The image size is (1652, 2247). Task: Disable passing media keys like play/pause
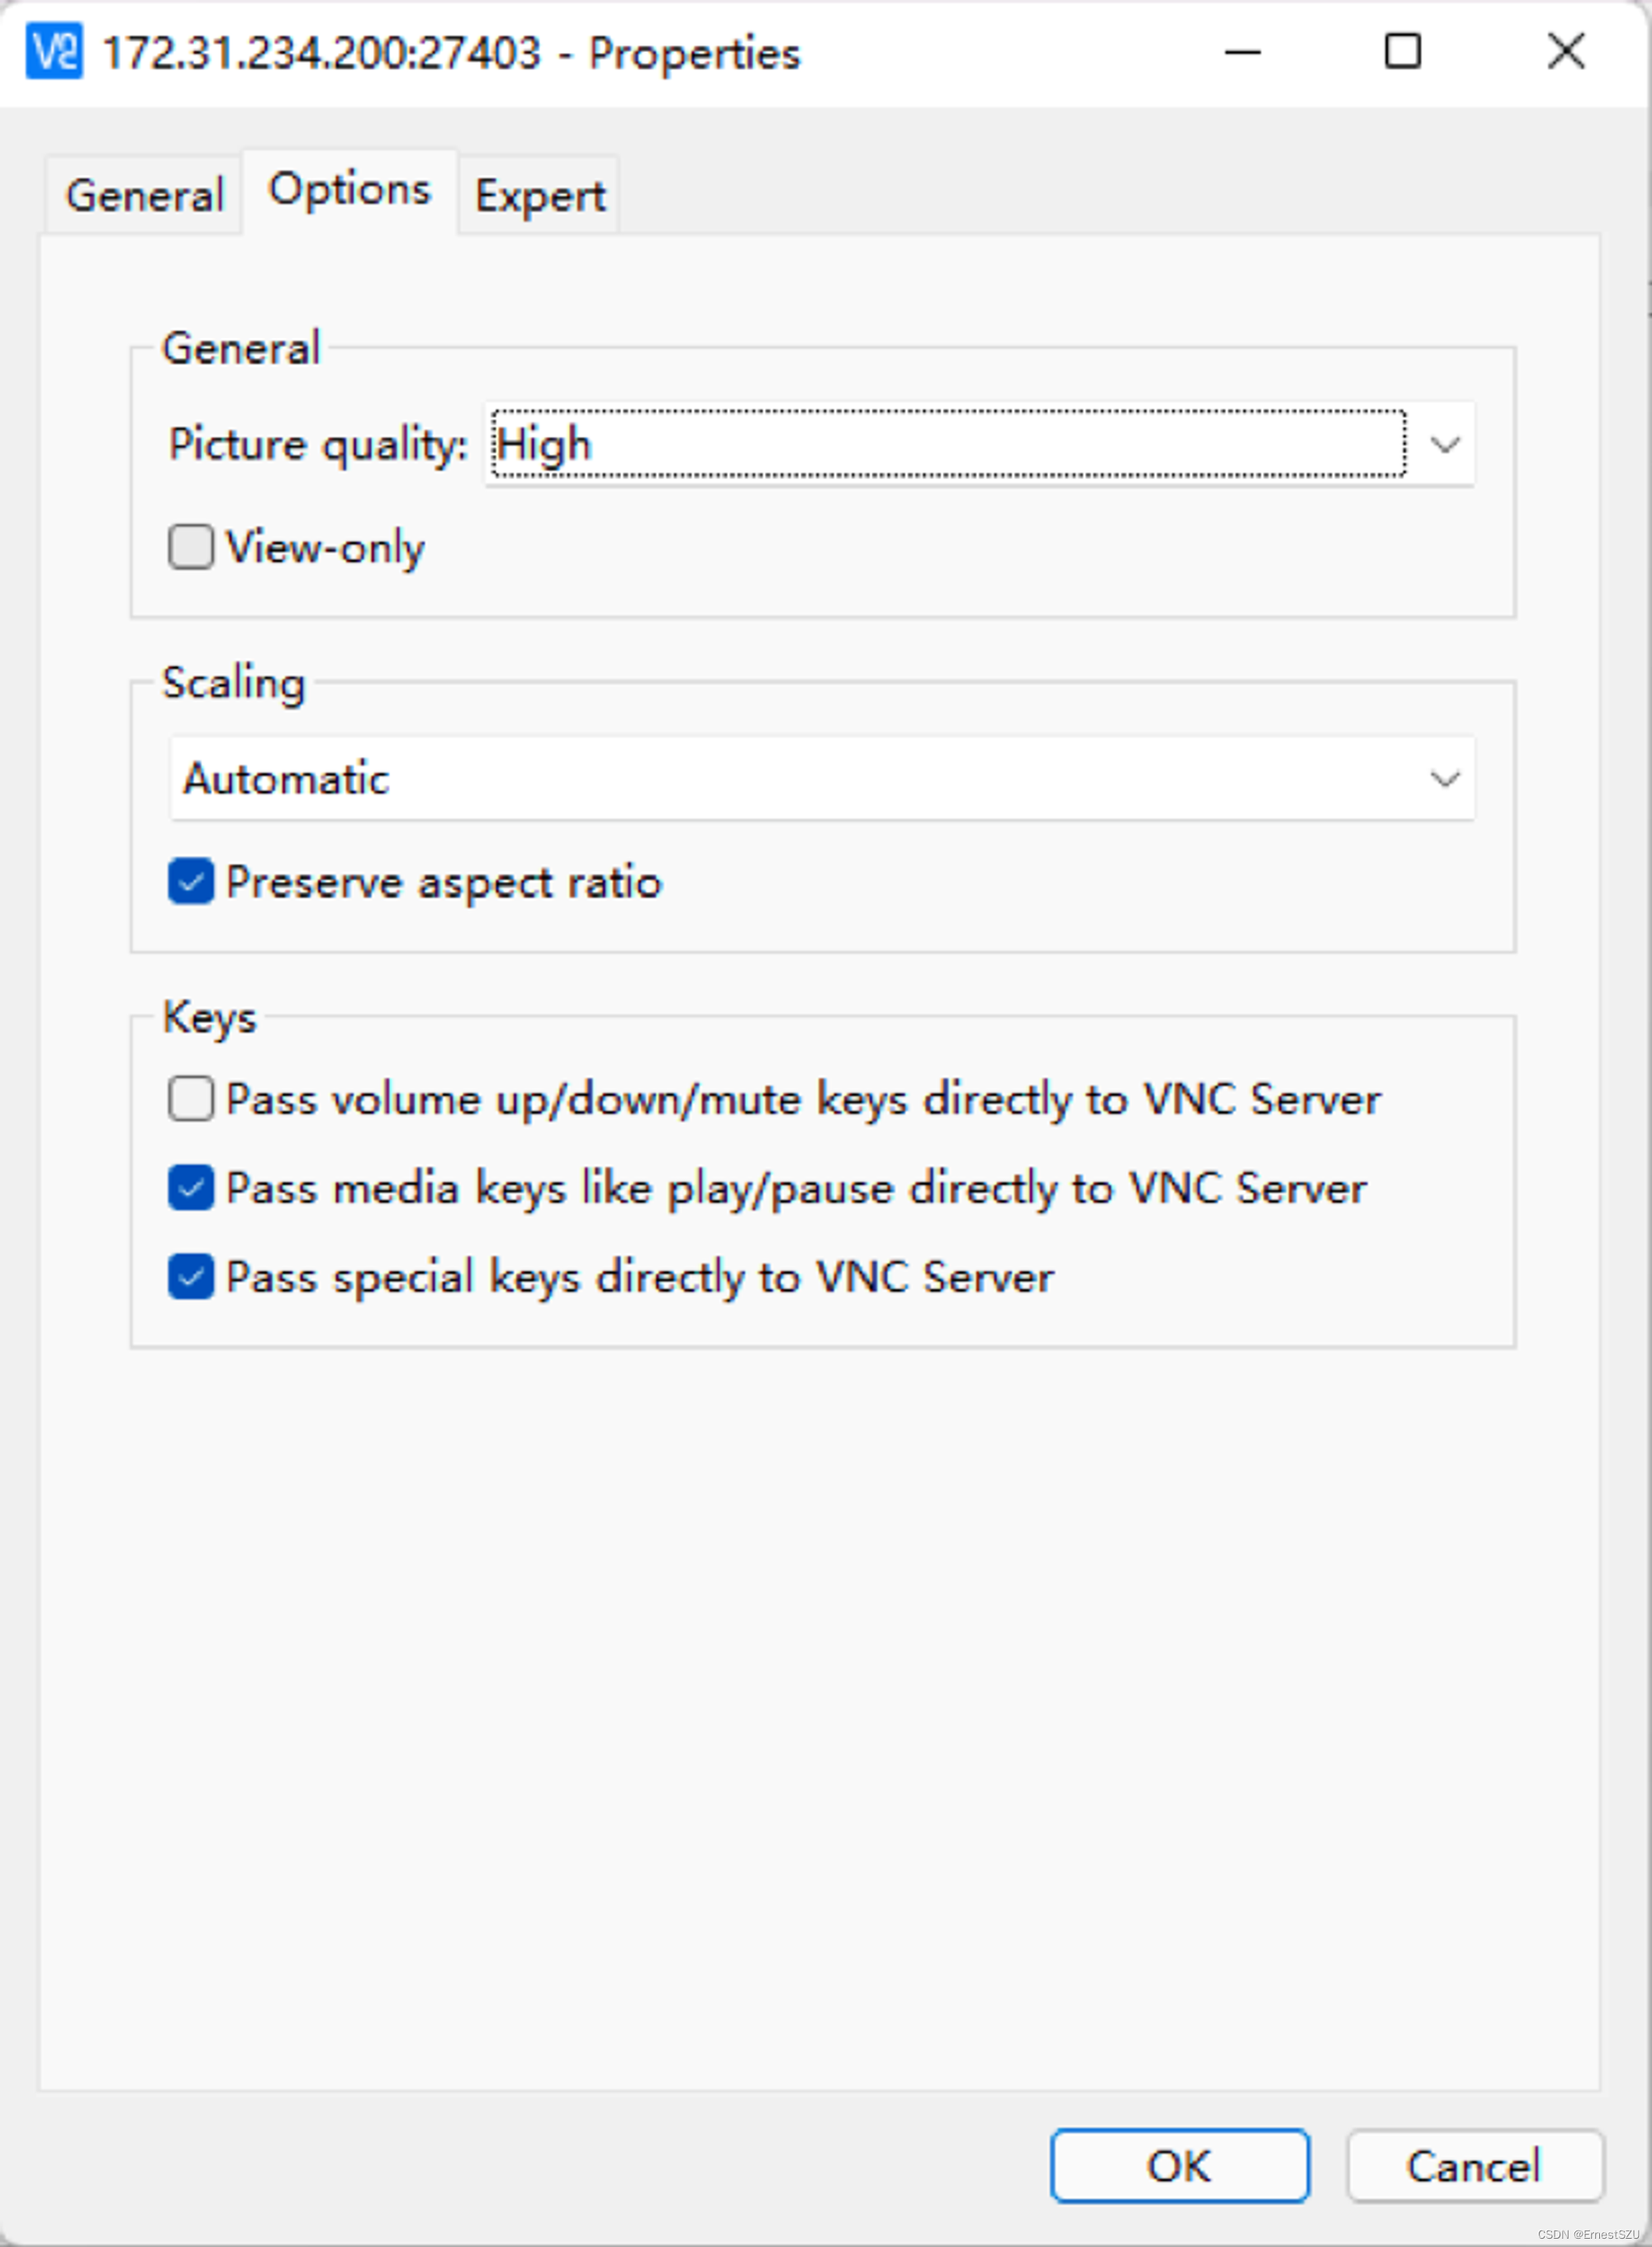pyautogui.click(x=190, y=1188)
